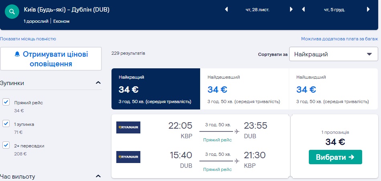Screen dimensions: 381x181
Task: Collapse the Час вильоту filter section
Action: click(98, 176)
